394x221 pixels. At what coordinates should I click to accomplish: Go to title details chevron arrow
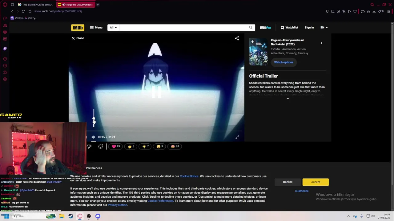[321, 43]
